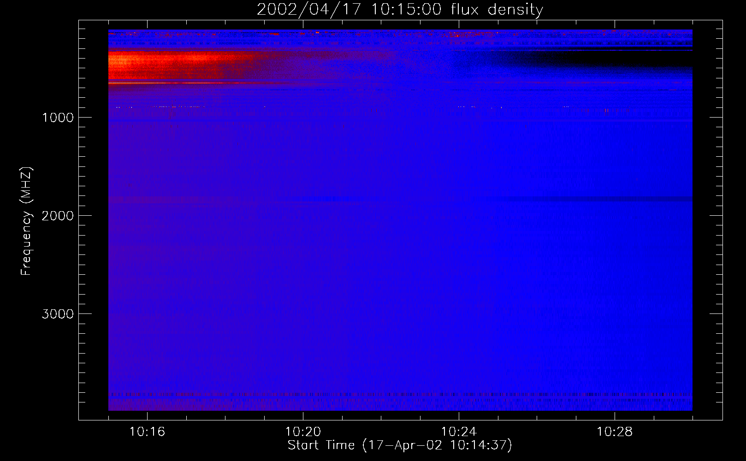
Task: Select the 'Frequency (MHZ)' y-axis label
Action: pyautogui.click(x=27, y=221)
